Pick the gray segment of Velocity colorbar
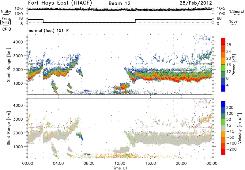 223,128
